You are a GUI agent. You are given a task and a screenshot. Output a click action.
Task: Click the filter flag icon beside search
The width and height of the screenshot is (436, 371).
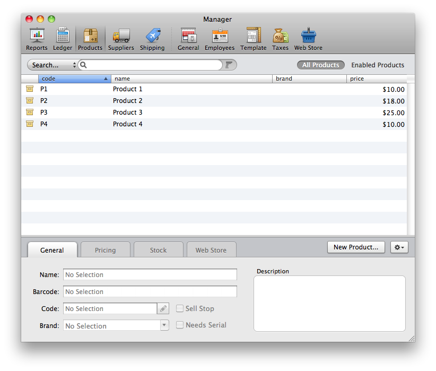click(229, 65)
